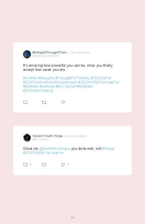Image resolution: width=145 pixels, height=224 pixels.
Task: Open the #ThoughtForTheDay hashtag
Action: point(72,78)
